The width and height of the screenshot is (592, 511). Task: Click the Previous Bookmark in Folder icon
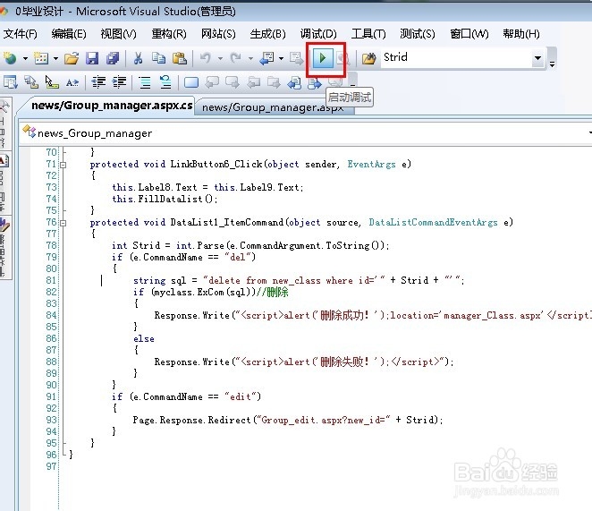[x=254, y=81]
